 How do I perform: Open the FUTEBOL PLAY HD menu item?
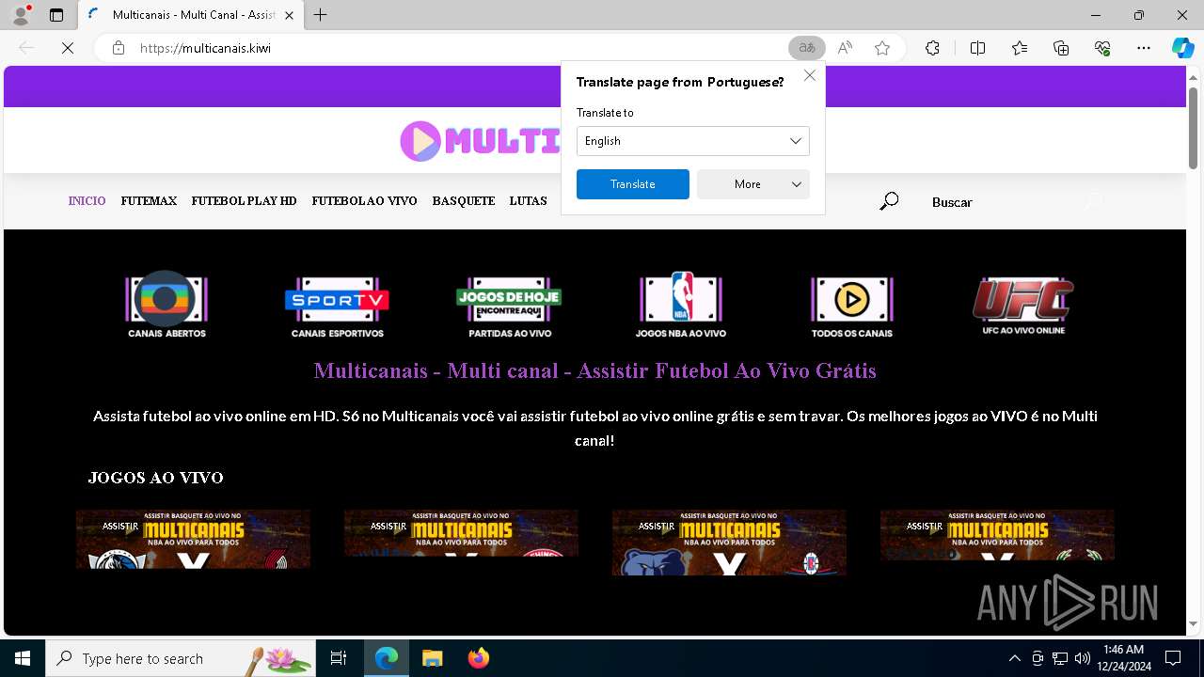point(244,201)
